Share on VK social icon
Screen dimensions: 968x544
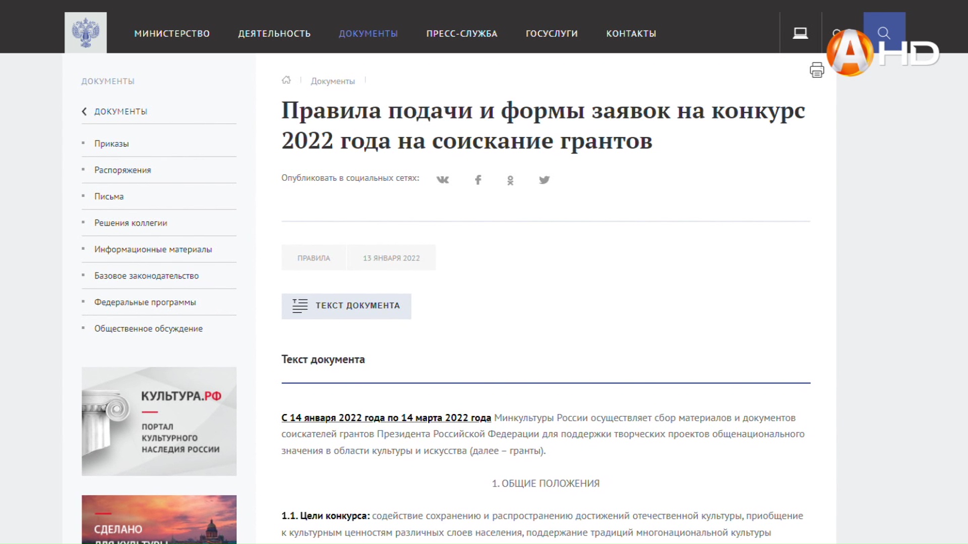pyautogui.click(x=443, y=180)
